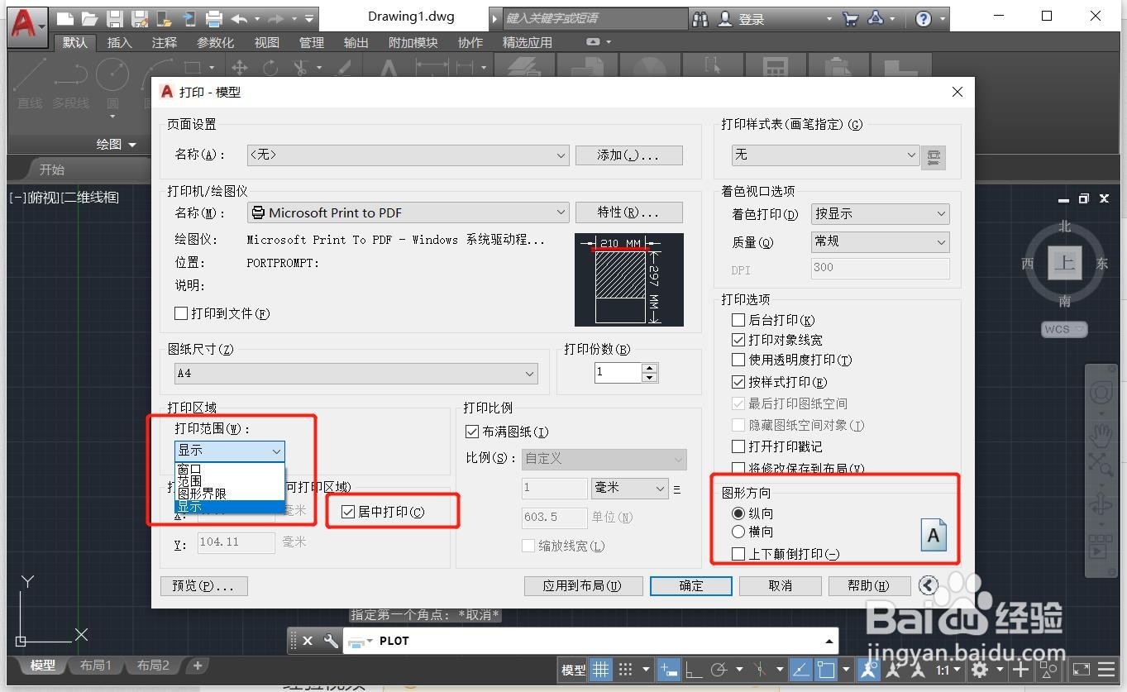Open the plot style table editor icon
1127x692 pixels.
coord(934,156)
